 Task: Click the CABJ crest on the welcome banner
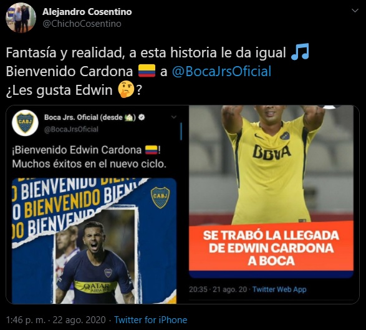point(160,197)
